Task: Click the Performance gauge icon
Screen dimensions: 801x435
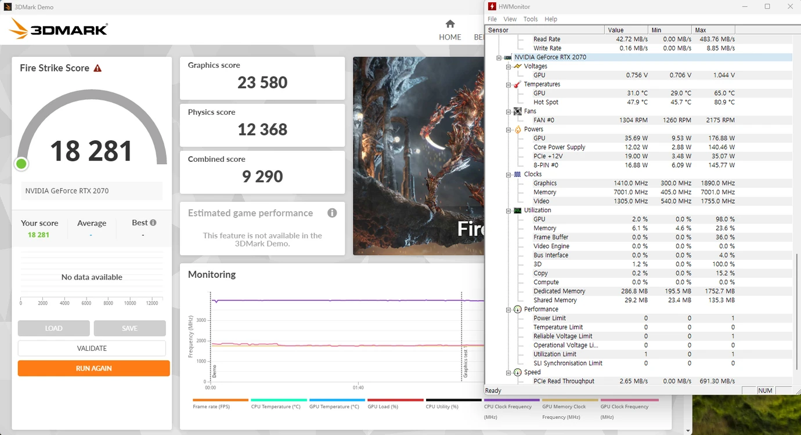Action: point(517,309)
